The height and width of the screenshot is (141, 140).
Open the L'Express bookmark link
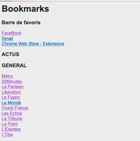click(x=11, y=129)
